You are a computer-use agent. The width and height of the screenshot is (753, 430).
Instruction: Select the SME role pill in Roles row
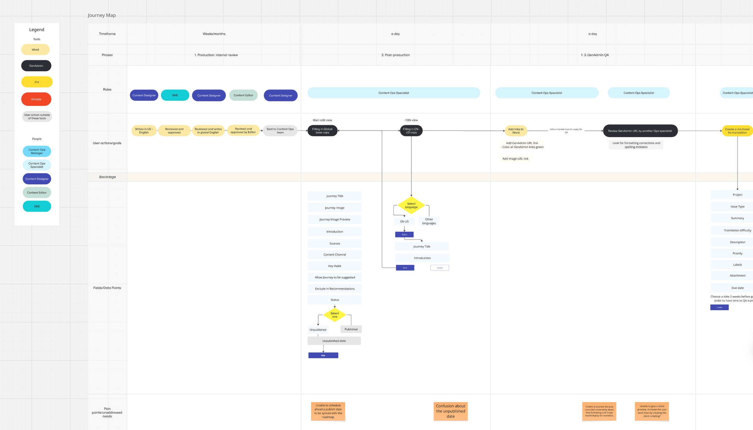tap(175, 95)
